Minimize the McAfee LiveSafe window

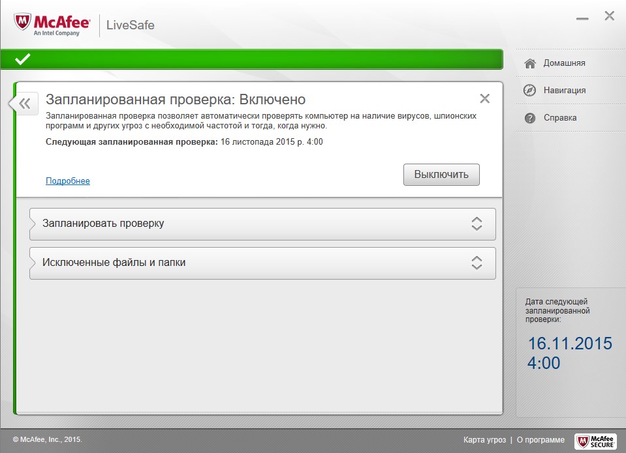coord(582,19)
